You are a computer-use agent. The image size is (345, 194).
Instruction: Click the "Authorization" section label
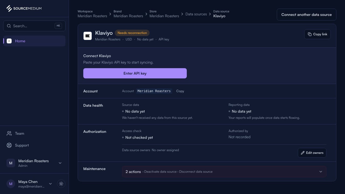pyautogui.click(x=95, y=131)
